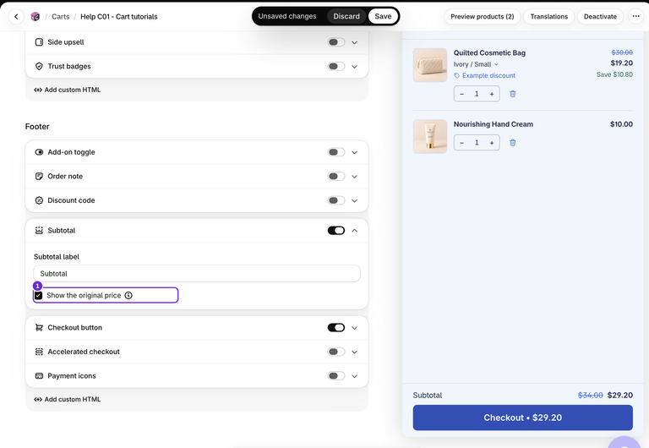This screenshot has width=649, height=448.
Task: Expand the Checkout button section chevron
Action: click(355, 327)
